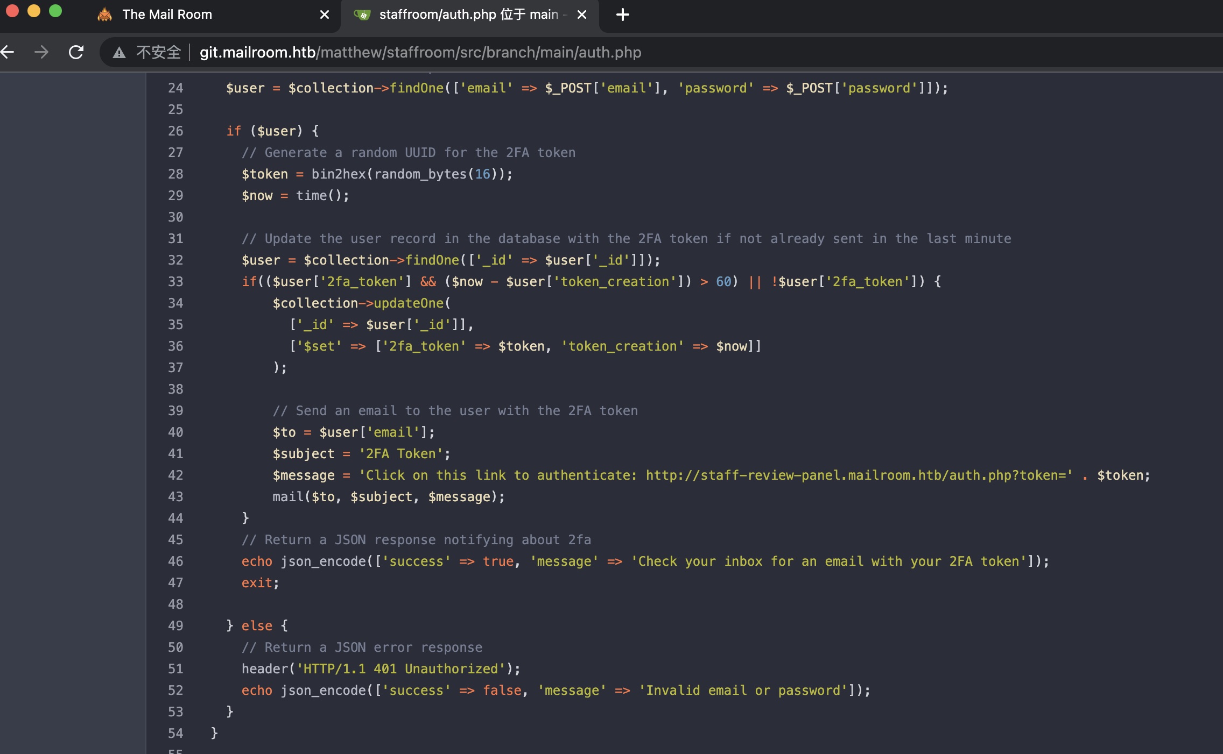Close The Mail Room tab
The height and width of the screenshot is (754, 1223).
click(324, 15)
